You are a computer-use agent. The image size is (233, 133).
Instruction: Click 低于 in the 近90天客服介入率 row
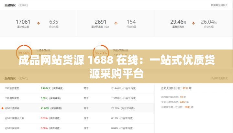pyautogui.click(x=86, y=118)
